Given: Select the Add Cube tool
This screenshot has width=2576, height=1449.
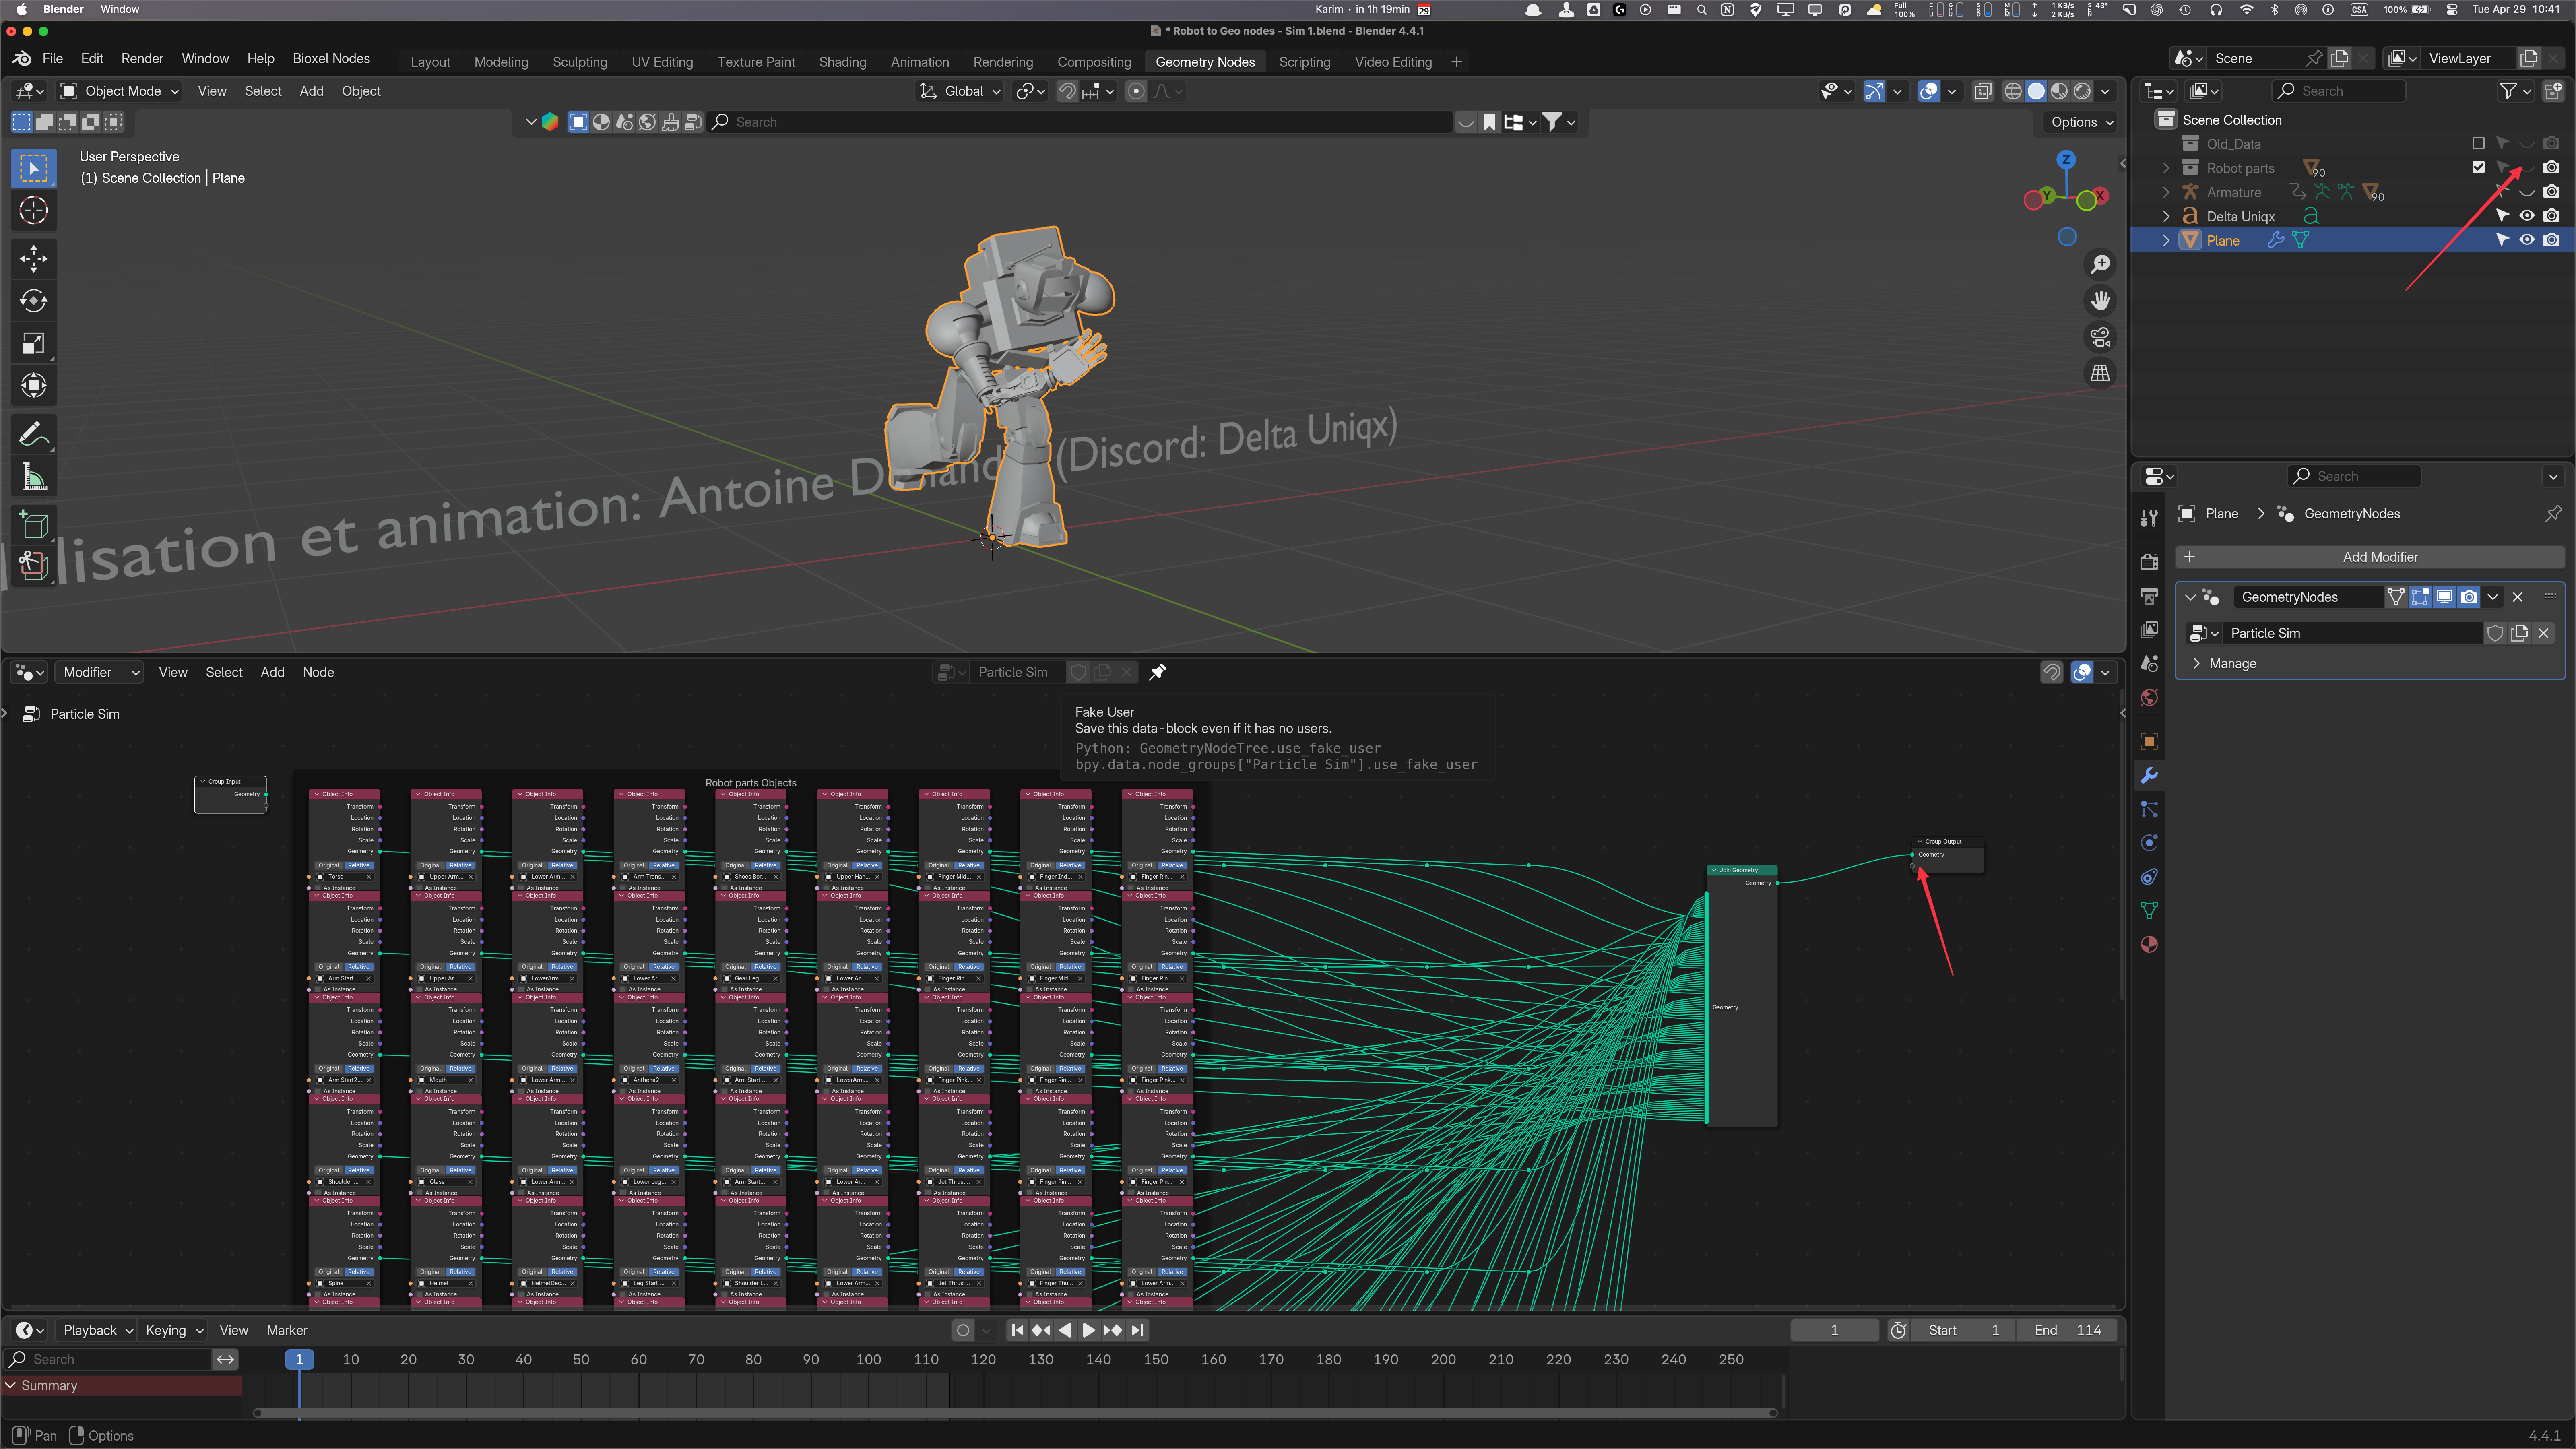Looking at the screenshot, I should pos(33,525).
